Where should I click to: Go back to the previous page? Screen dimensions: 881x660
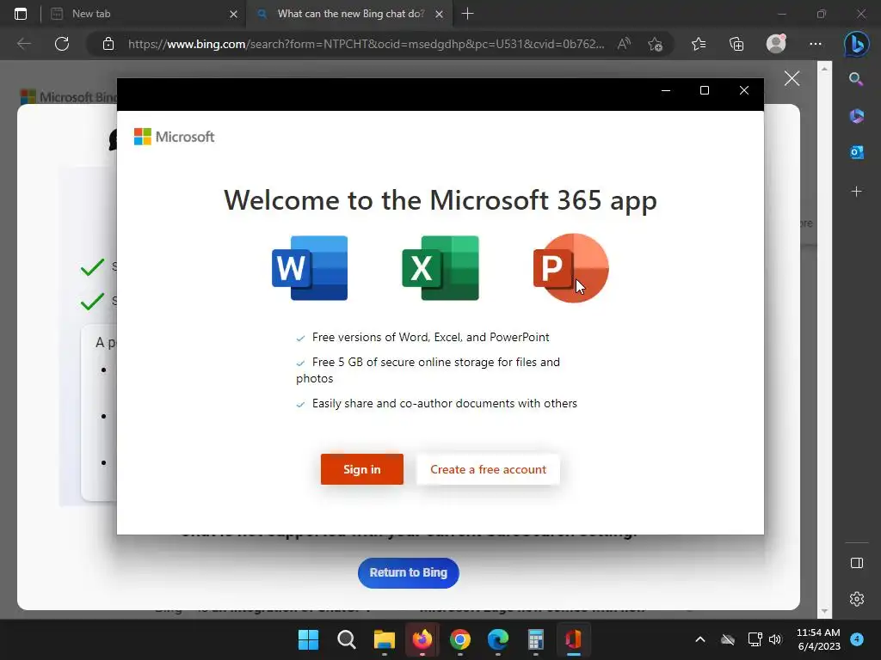pos(23,44)
